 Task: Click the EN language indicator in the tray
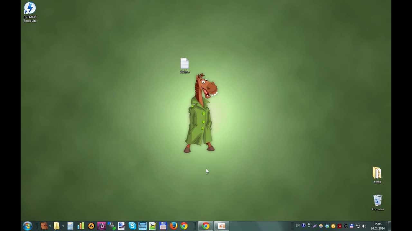tap(297, 226)
